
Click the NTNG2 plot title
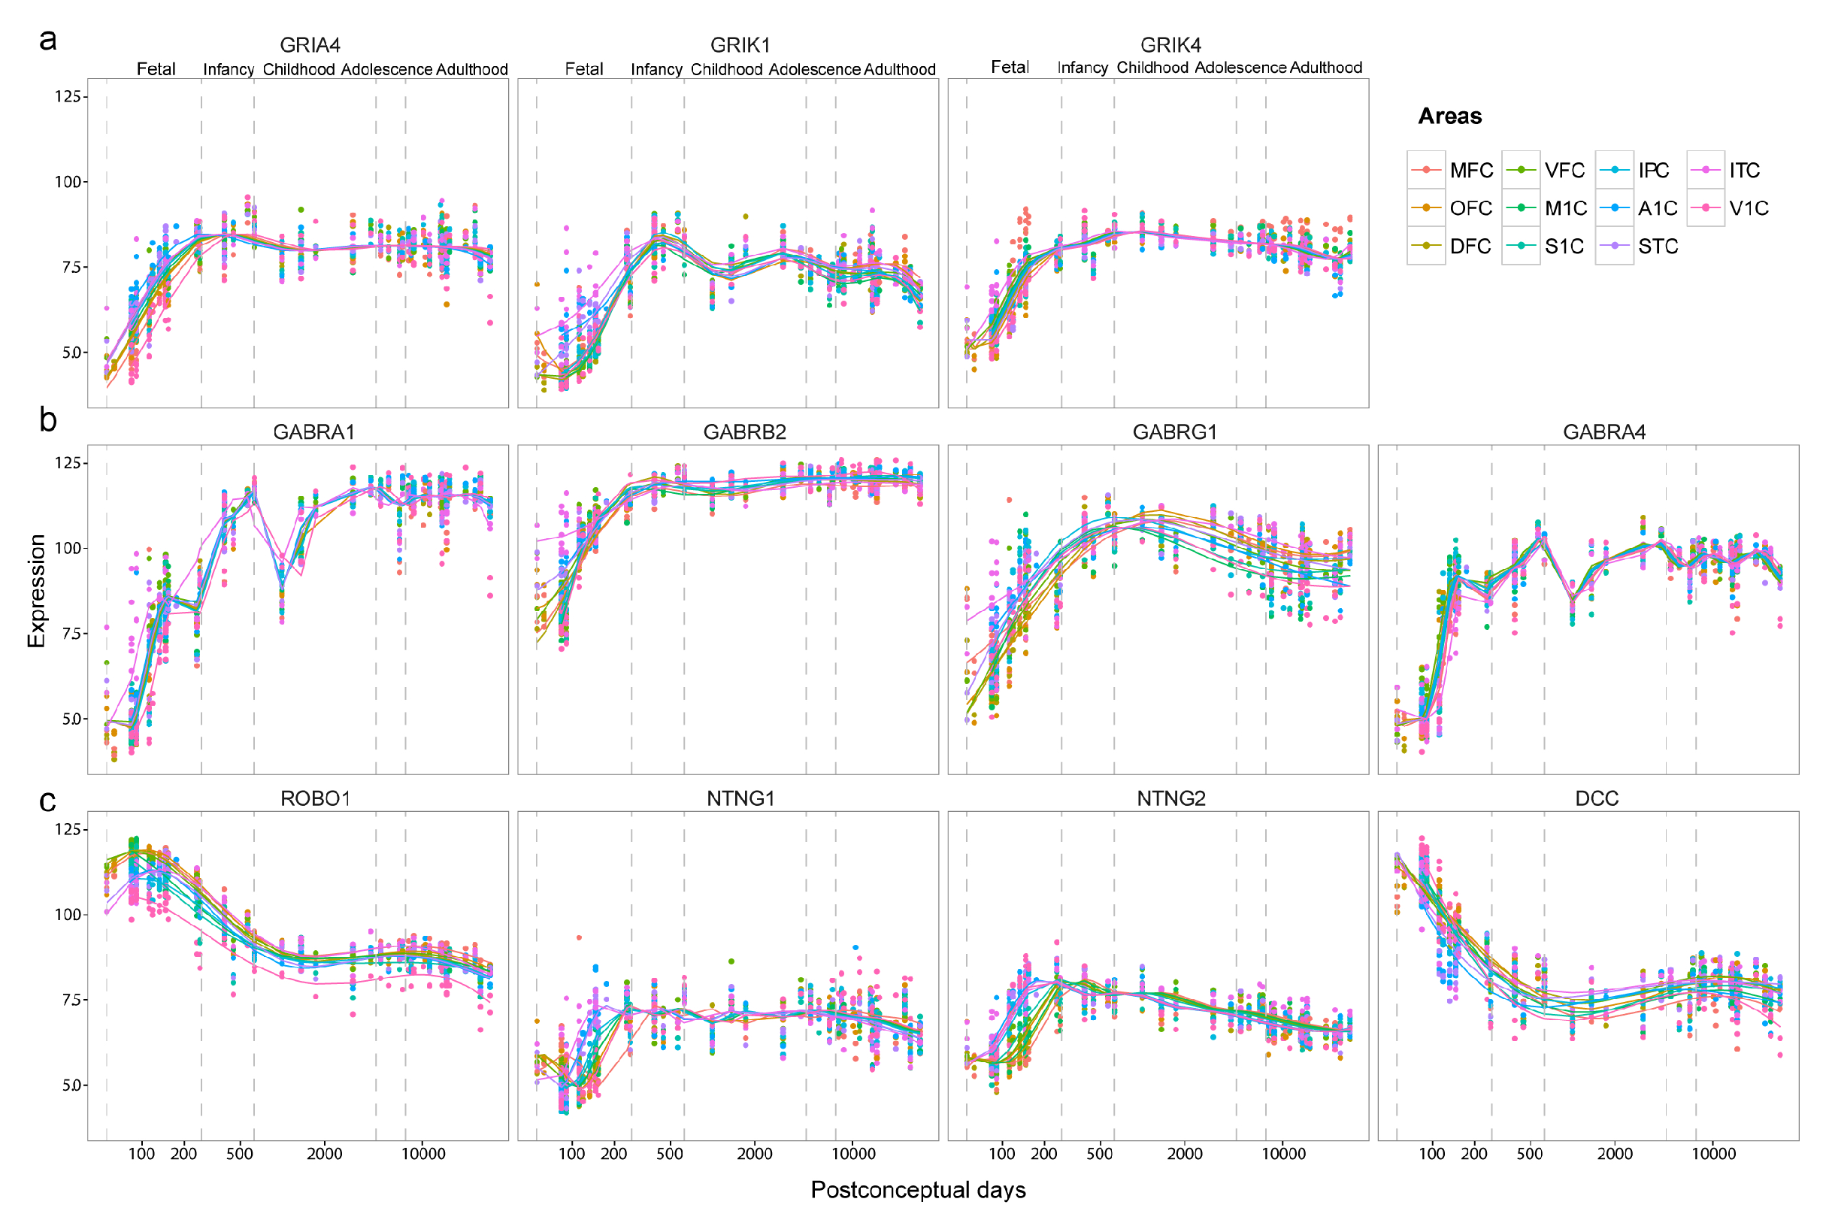click(1170, 798)
